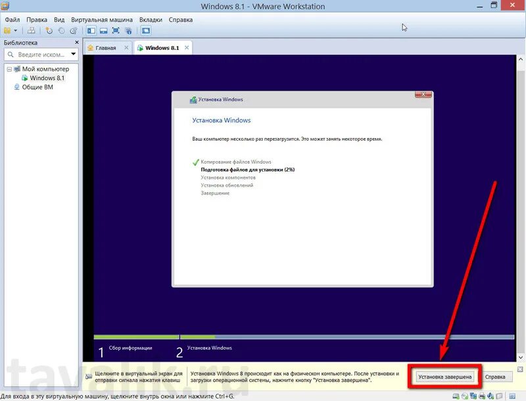
Task: Close the Windows 8.1 tab
Action: click(x=187, y=47)
